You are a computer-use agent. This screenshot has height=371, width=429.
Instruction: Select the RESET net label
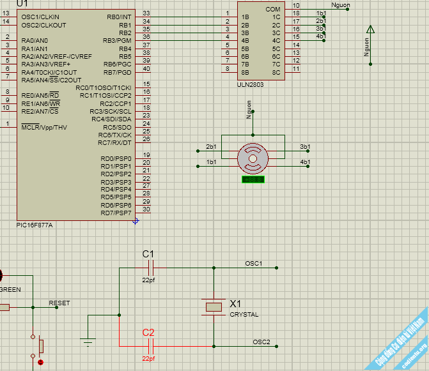coord(59,303)
